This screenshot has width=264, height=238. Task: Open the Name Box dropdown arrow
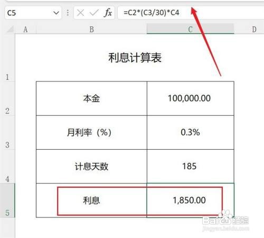pos(56,13)
